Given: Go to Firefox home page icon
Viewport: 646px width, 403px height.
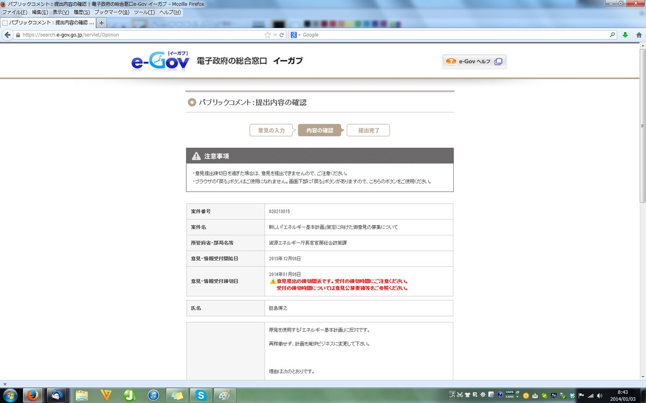Looking at the screenshot, I should click(x=639, y=35).
